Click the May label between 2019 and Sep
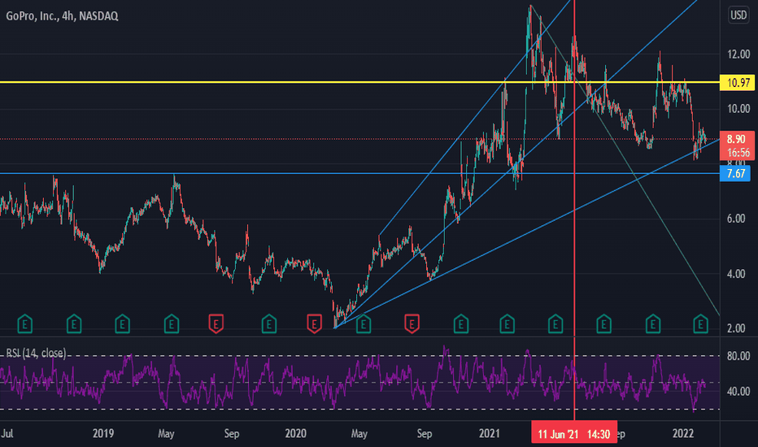Screen dimensions: 758x447 pos(166,433)
